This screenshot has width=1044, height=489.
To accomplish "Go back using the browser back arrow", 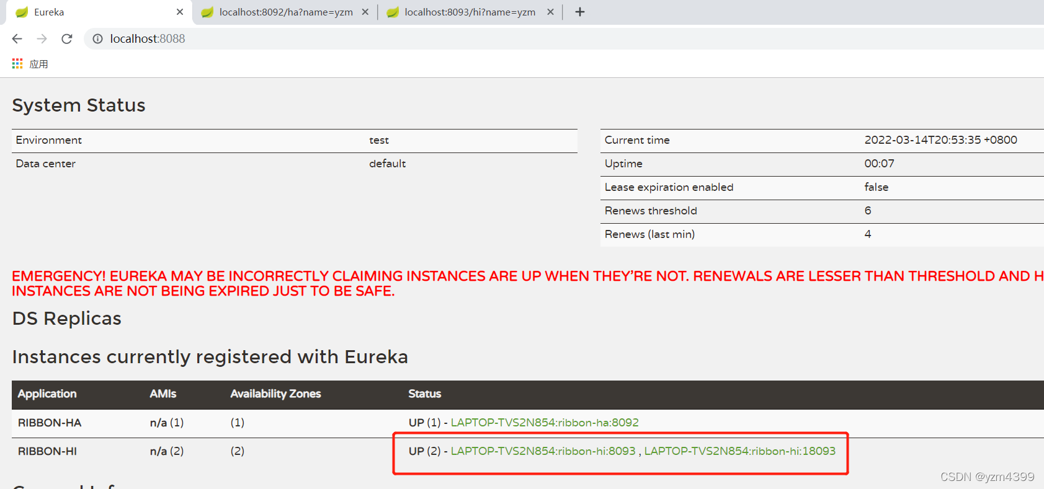I will 17,38.
